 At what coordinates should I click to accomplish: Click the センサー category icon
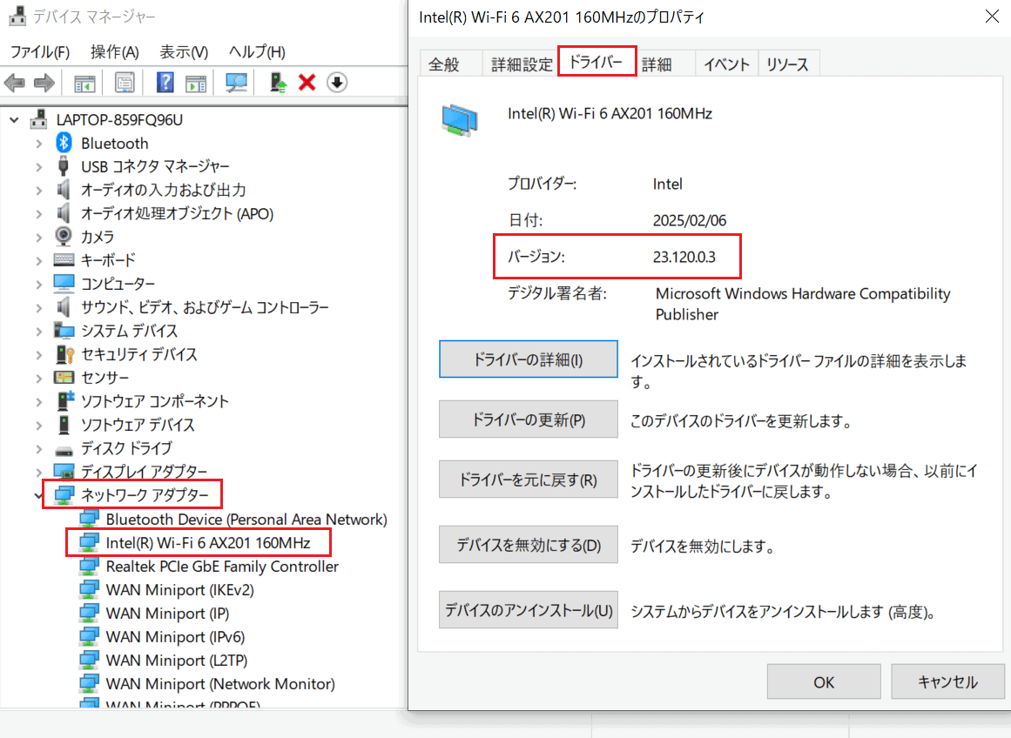click(x=64, y=377)
